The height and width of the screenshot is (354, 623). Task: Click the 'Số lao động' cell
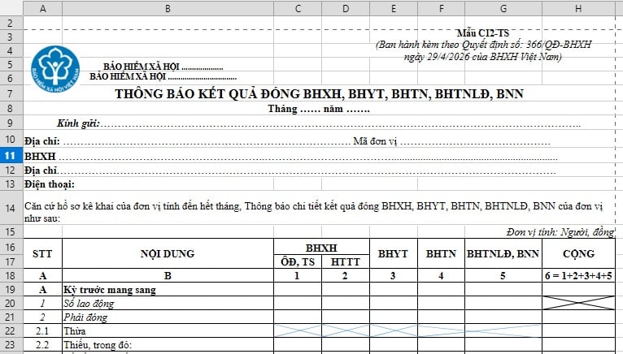point(168,304)
